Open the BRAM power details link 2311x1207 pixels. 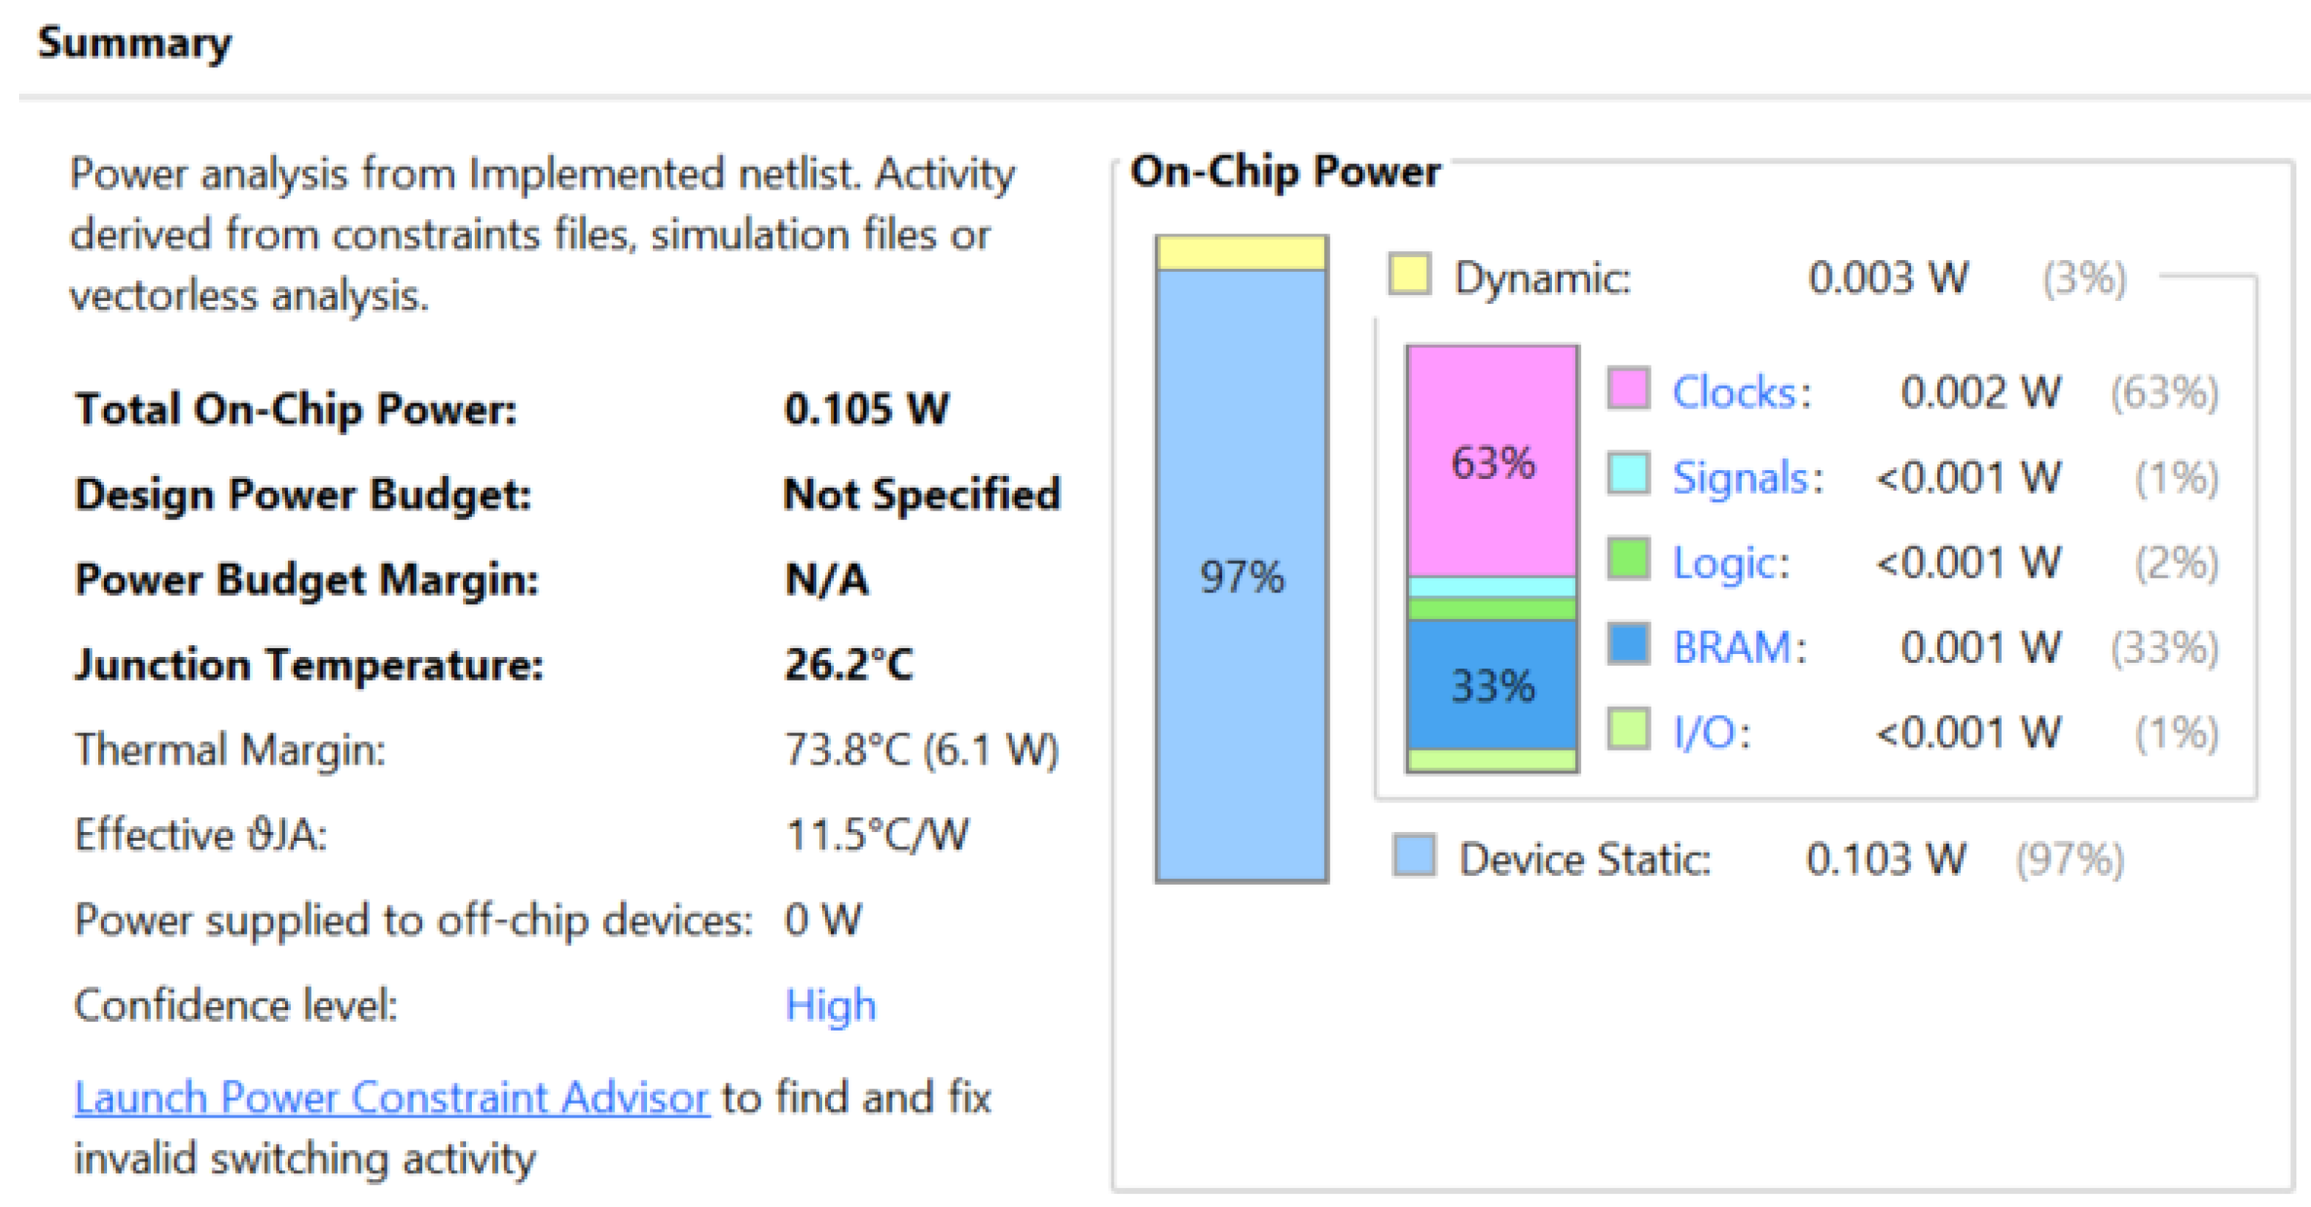tap(1731, 647)
